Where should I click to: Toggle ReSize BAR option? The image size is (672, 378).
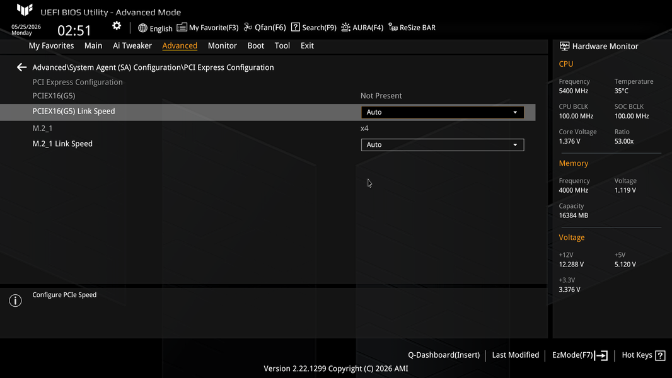pos(412,27)
